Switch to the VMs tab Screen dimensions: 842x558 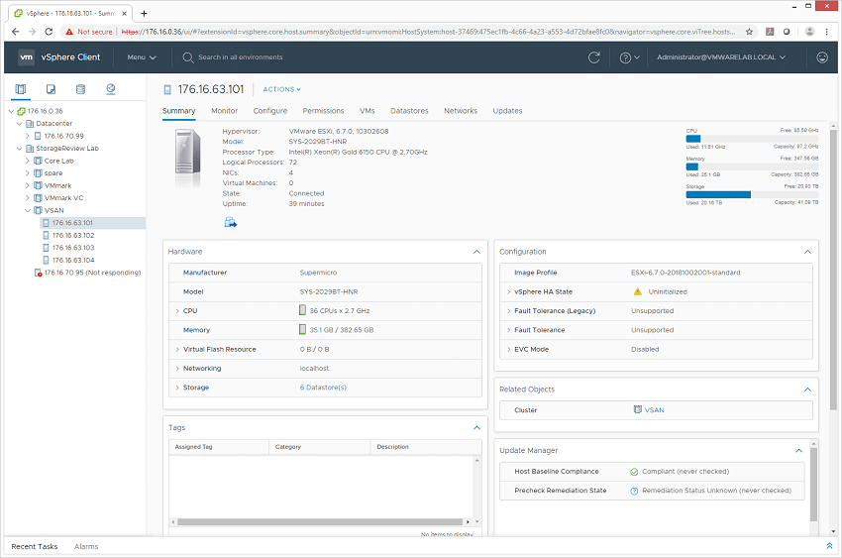coord(368,111)
